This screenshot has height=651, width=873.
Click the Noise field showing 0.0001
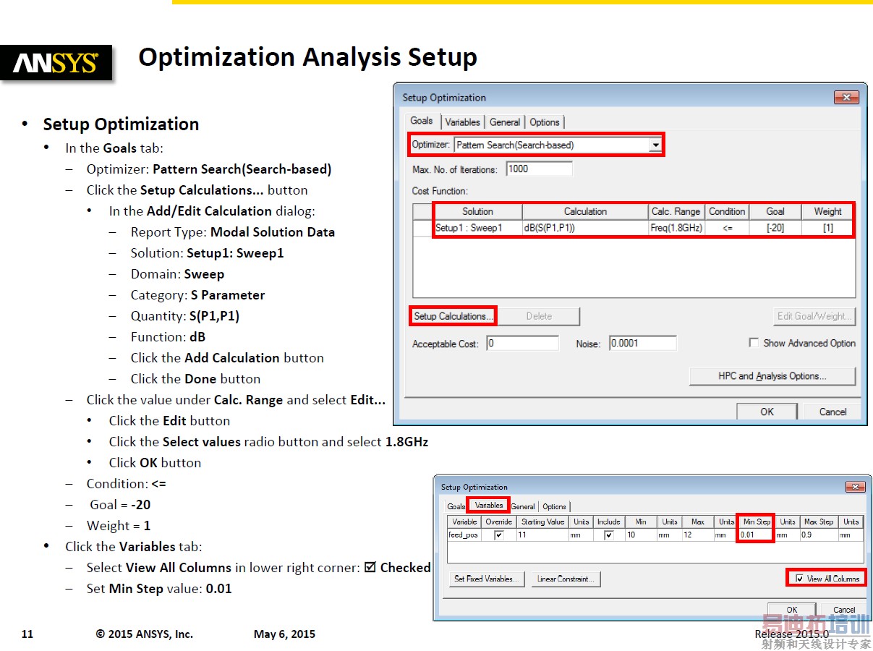643,344
